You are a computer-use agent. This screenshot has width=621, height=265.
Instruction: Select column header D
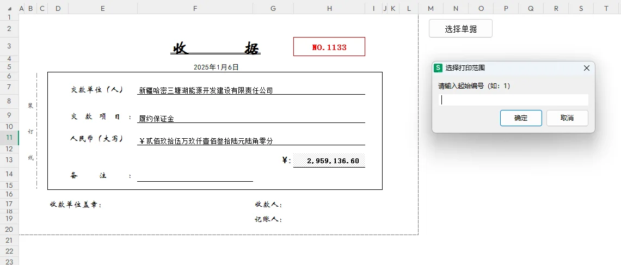[x=58, y=8]
